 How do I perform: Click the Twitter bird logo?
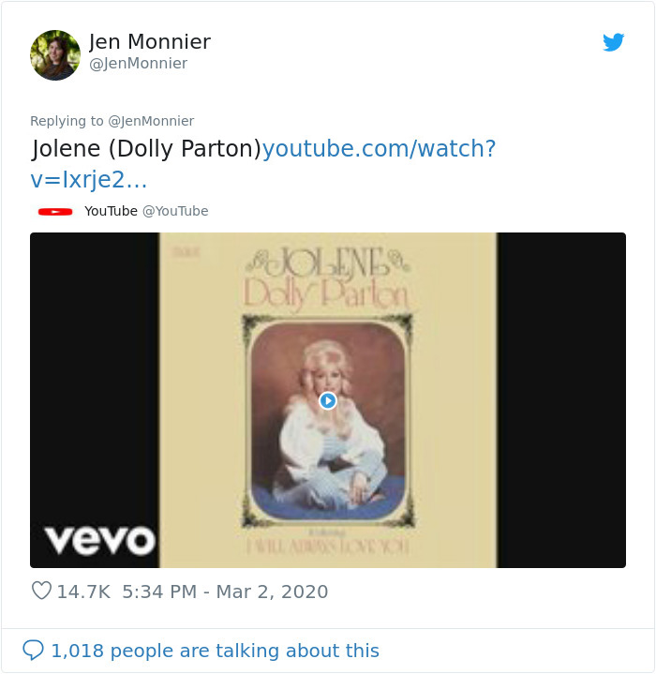(613, 42)
